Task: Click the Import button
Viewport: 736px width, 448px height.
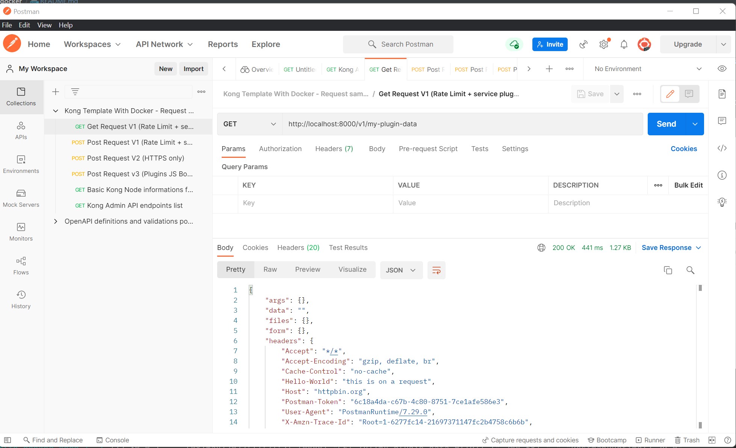Action: [x=193, y=69]
